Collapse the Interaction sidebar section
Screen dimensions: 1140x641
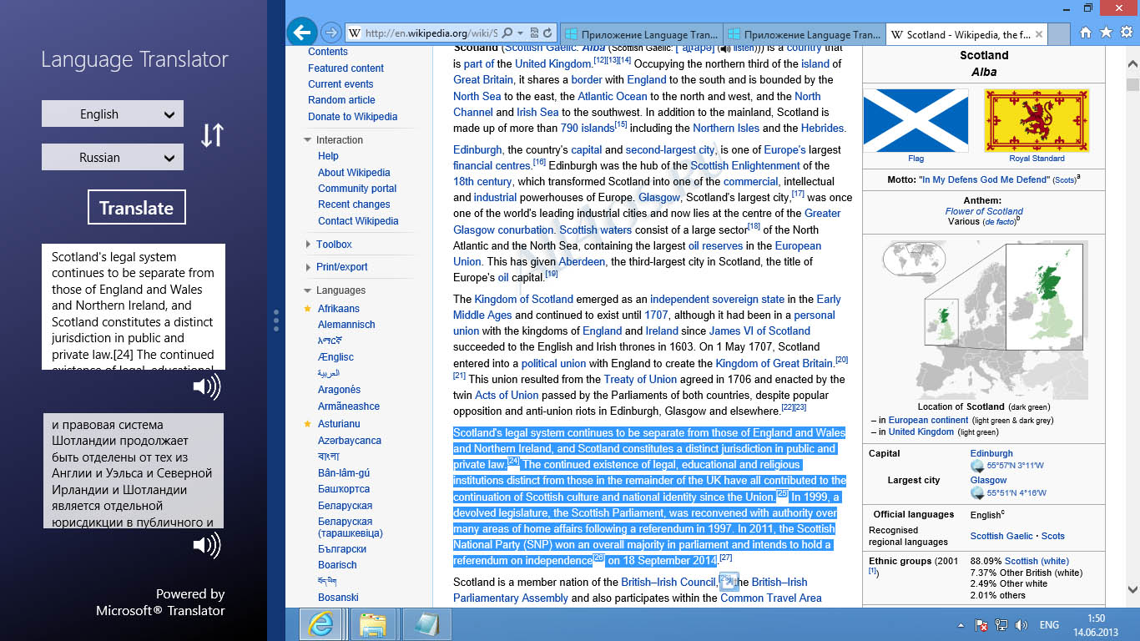pos(308,140)
